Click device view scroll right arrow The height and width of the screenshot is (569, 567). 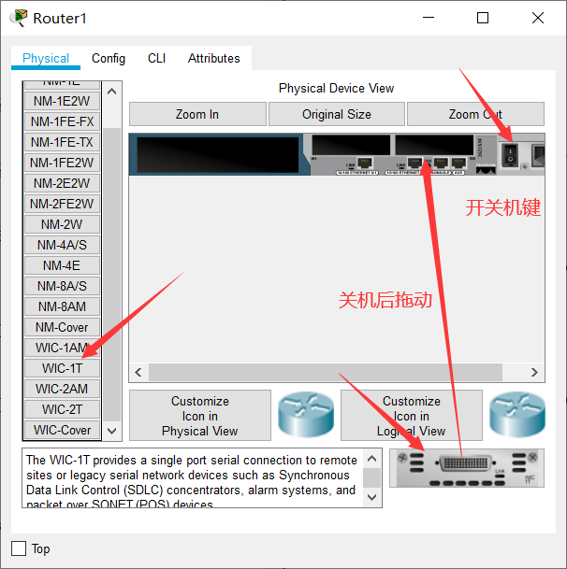coord(534,372)
